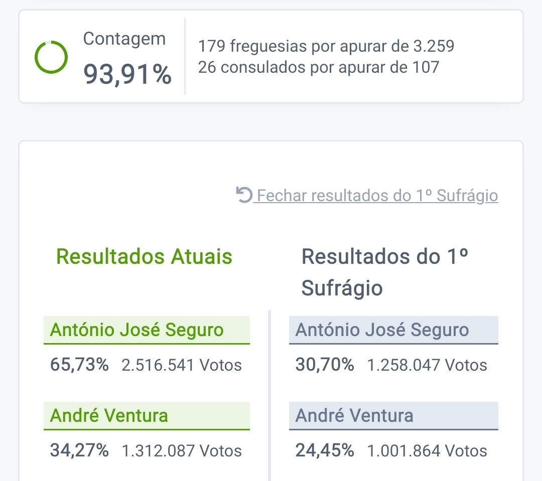Viewport: 542px width, 481px height.
Task: Click the 26 consulados por apurar text
Action: point(319,67)
